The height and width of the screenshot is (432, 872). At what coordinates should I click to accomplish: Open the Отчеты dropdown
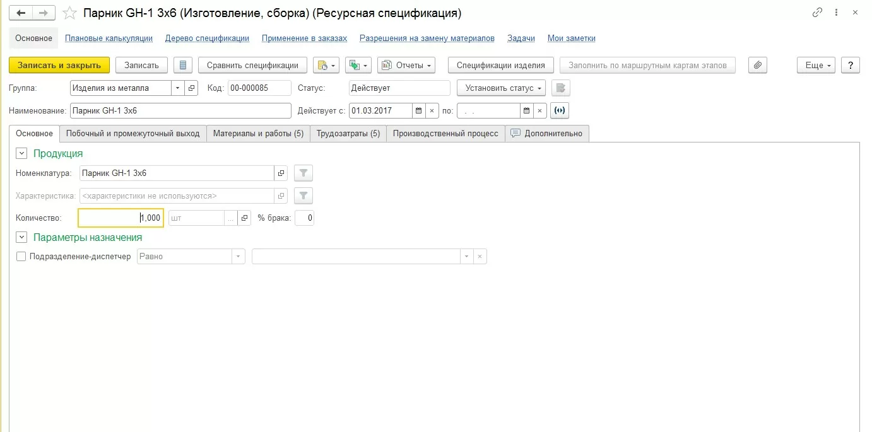coord(406,65)
